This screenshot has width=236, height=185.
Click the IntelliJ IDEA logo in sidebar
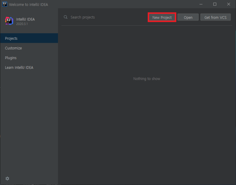[9, 21]
